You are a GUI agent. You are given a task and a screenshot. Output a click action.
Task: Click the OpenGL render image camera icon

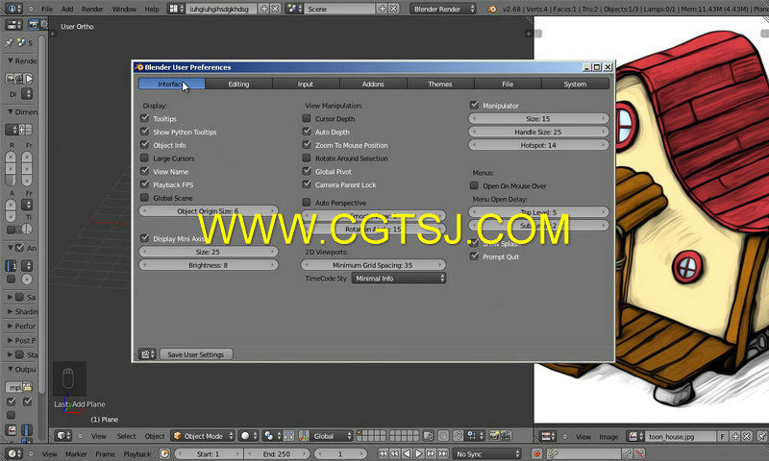[x=494, y=436]
